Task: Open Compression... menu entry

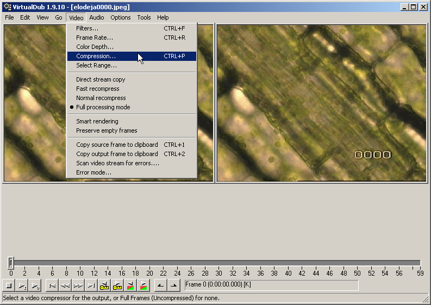Action: coord(132,56)
